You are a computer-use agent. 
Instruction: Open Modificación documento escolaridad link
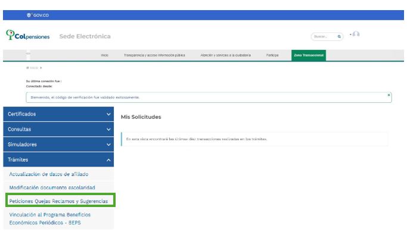[x=52, y=187]
